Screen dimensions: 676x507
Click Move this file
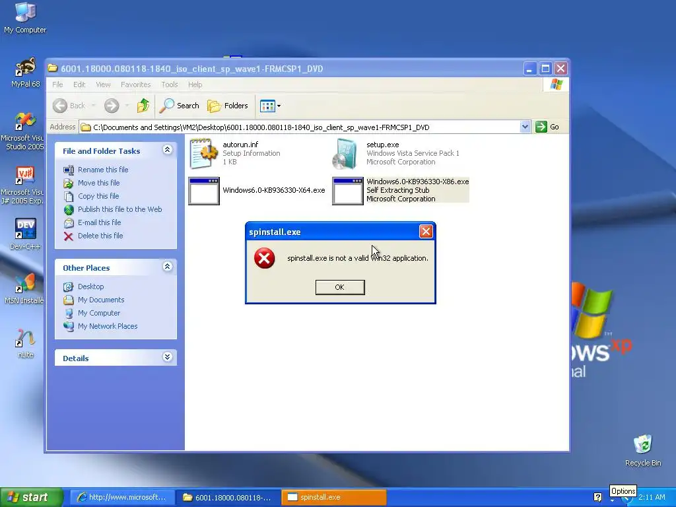click(x=99, y=183)
